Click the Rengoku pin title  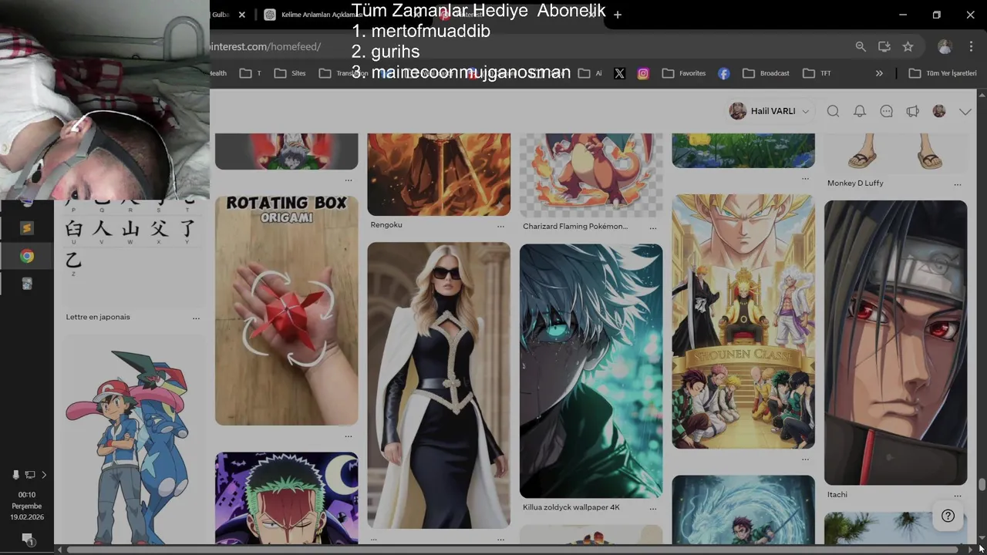[386, 225]
